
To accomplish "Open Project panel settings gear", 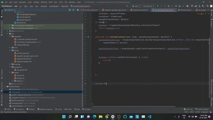I will point(78,10).
